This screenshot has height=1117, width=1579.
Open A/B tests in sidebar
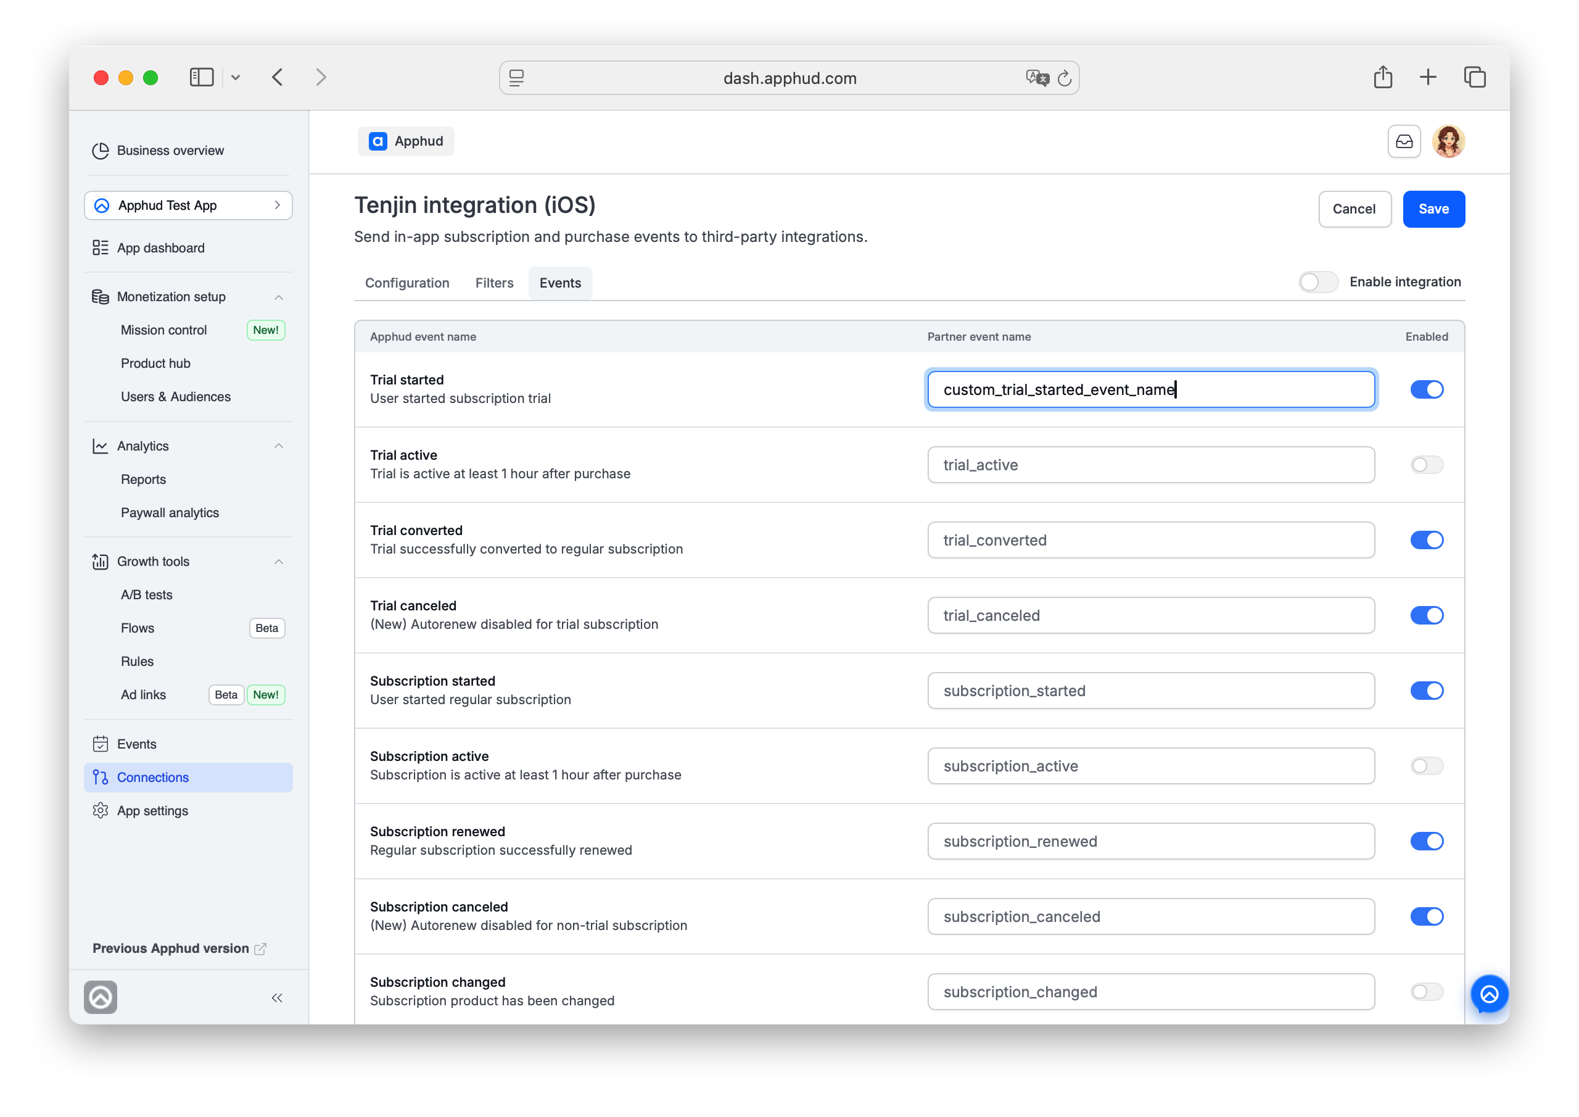pyautogui.click(x=146, y=595)
